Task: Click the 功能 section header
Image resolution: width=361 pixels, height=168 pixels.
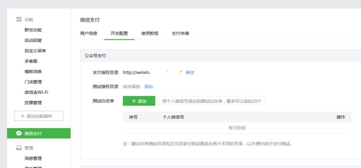Action: coord(29,20)
